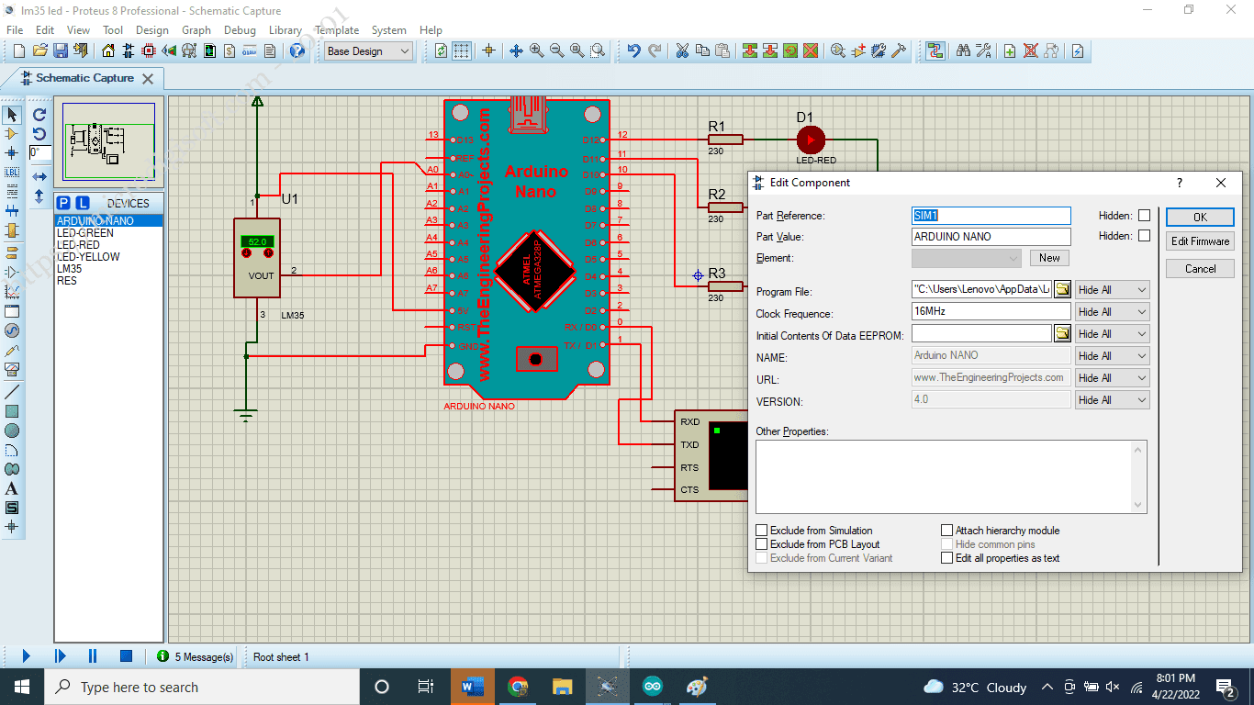Open the Program File browse selector
1254x705 pixels.
1064,289
